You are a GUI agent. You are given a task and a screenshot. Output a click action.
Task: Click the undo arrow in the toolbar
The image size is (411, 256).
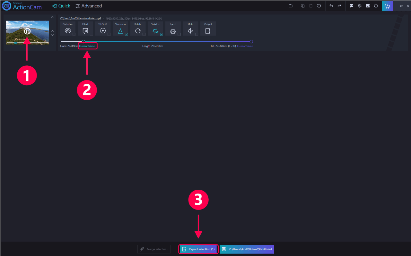pyautogui.click(x=331, y=6)
